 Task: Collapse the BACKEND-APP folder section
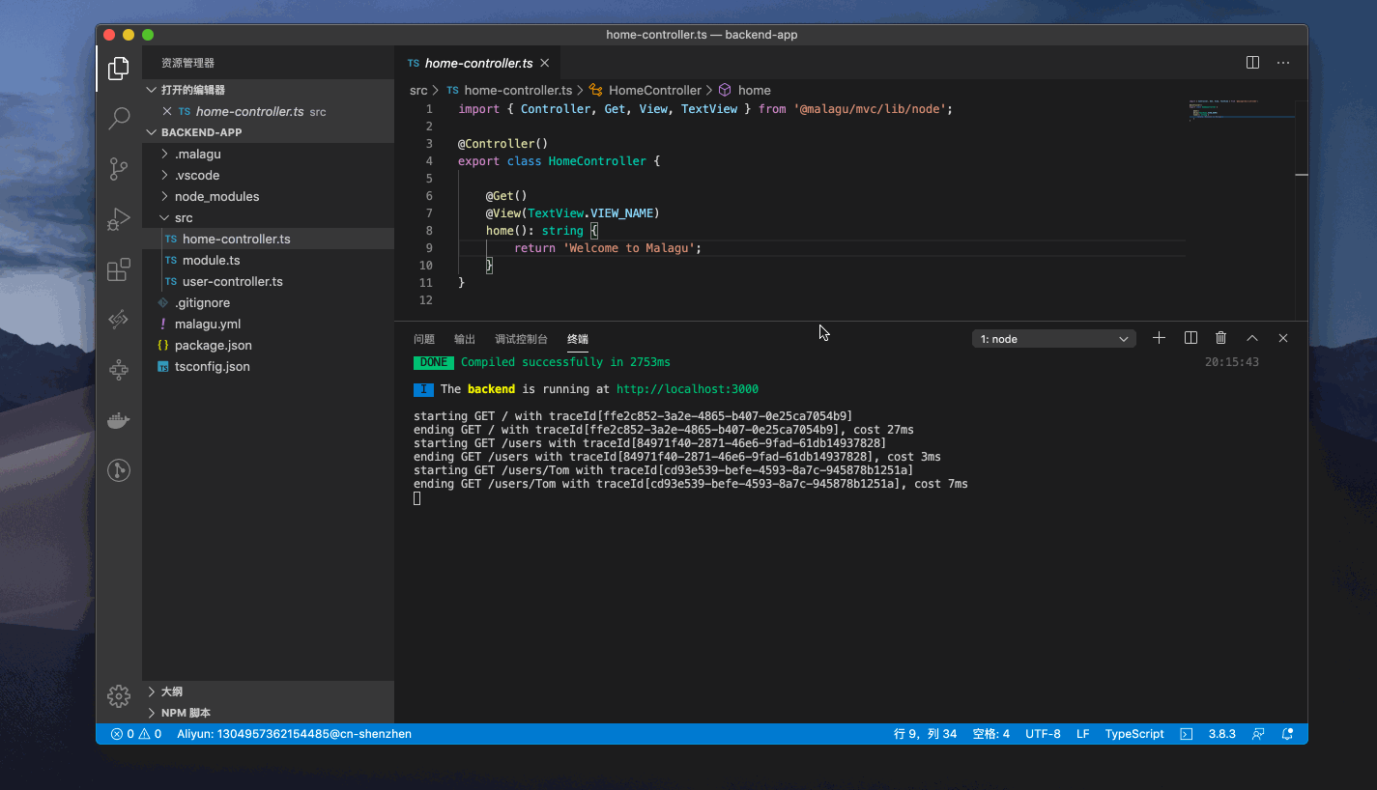coord(269,132)
